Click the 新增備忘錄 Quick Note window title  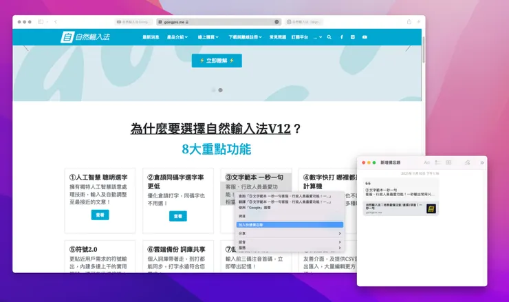391,162
